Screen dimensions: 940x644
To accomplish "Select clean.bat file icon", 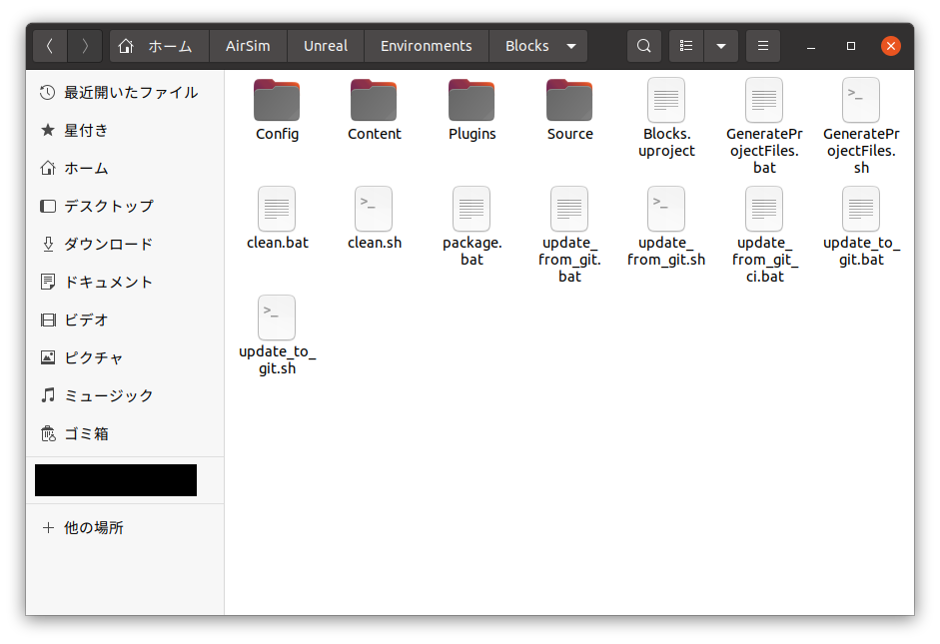I will coord(277,209).
